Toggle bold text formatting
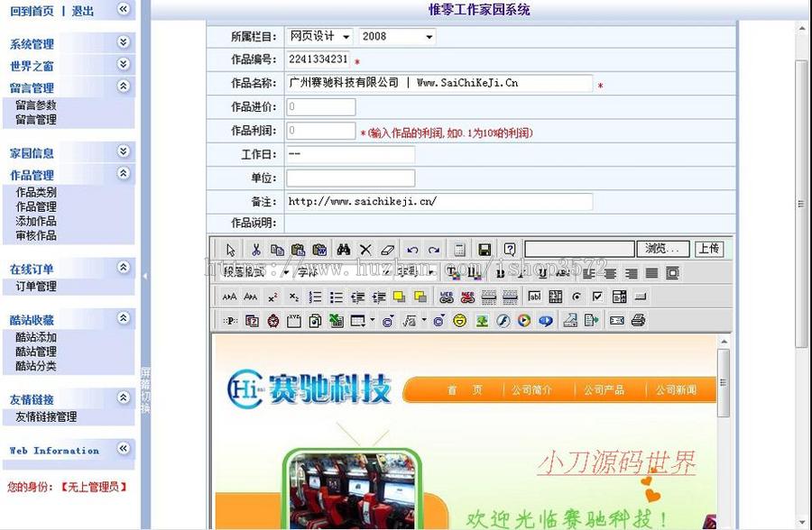This screenshot has height=530, width=812. [500, 273]
